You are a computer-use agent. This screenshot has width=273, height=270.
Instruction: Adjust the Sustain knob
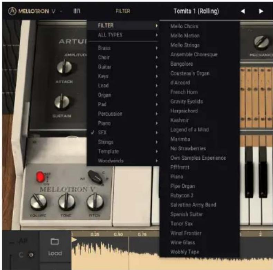(x=62, y=102)
